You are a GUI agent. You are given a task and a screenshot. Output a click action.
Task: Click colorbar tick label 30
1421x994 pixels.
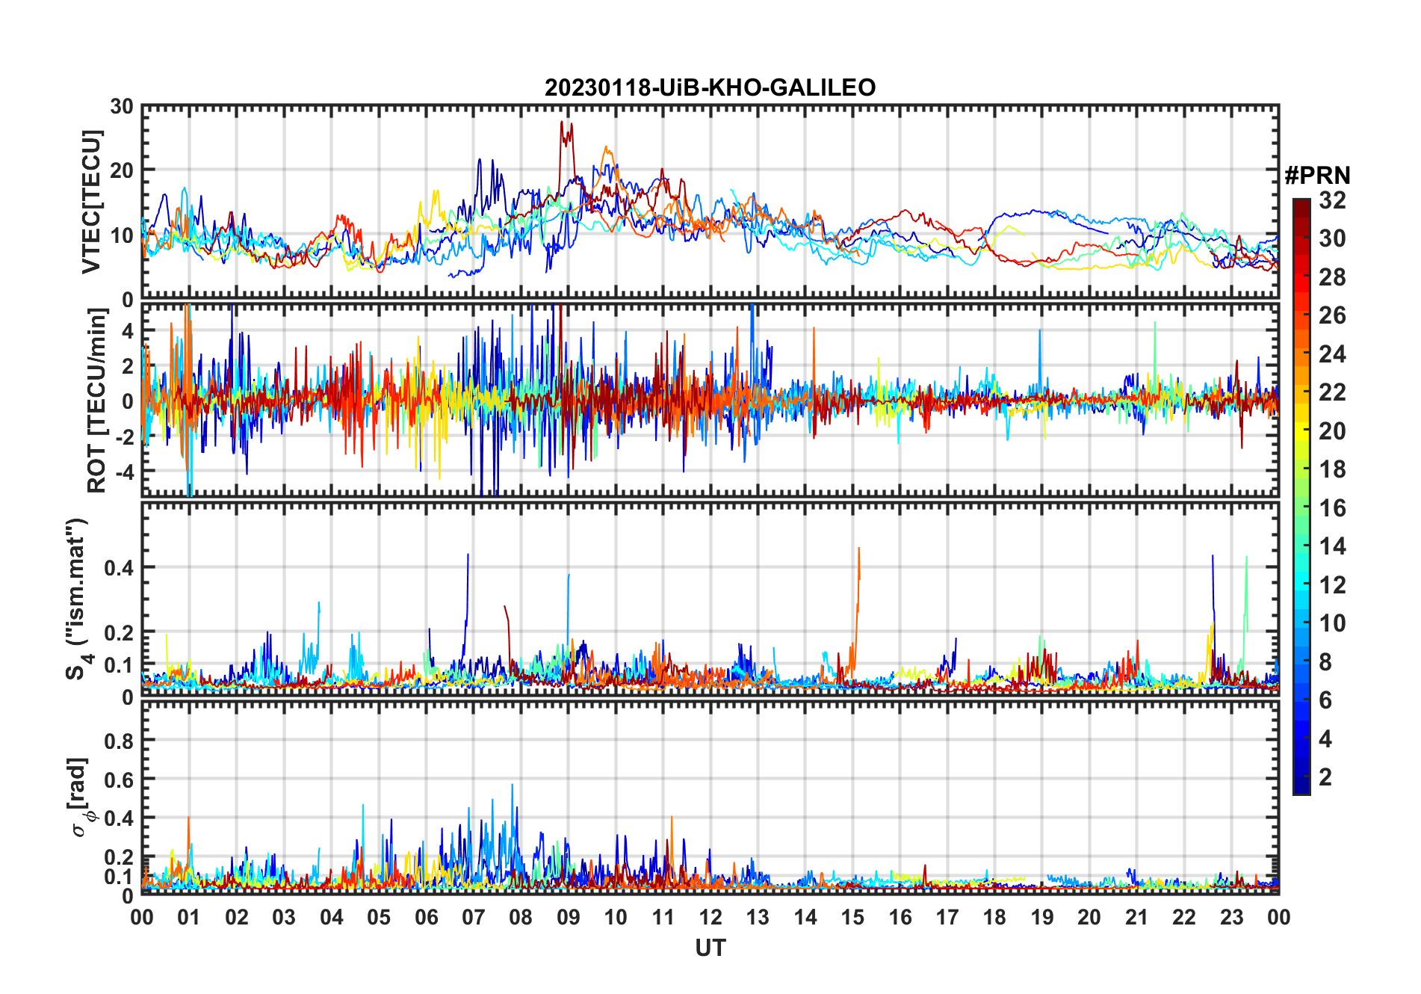[x=1332, y=238]
